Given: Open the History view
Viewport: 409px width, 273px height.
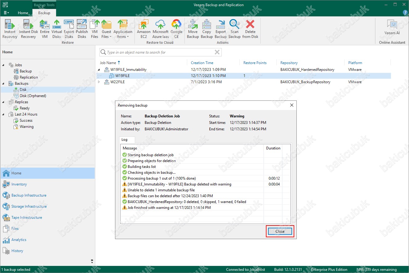Looking at the screenshot, I should click(x=48, y=251).
